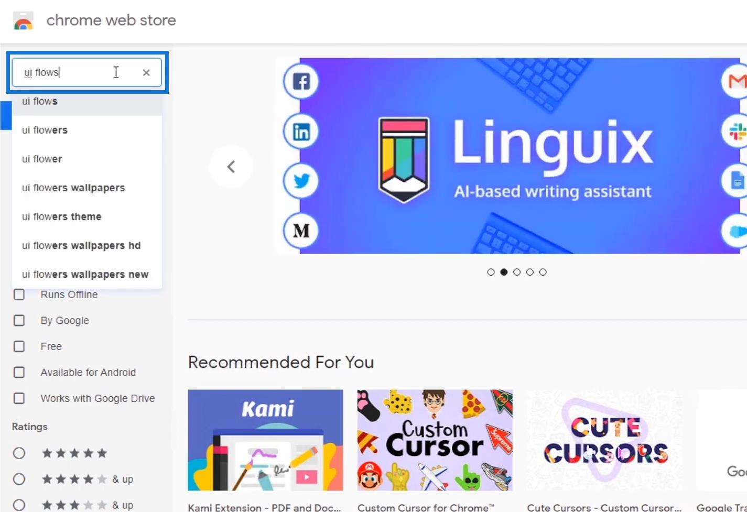Image resolution: width=747 pixels, height=512 pixels.
Task: Choose the four stars & up rating option
Action: click(19, 479)
